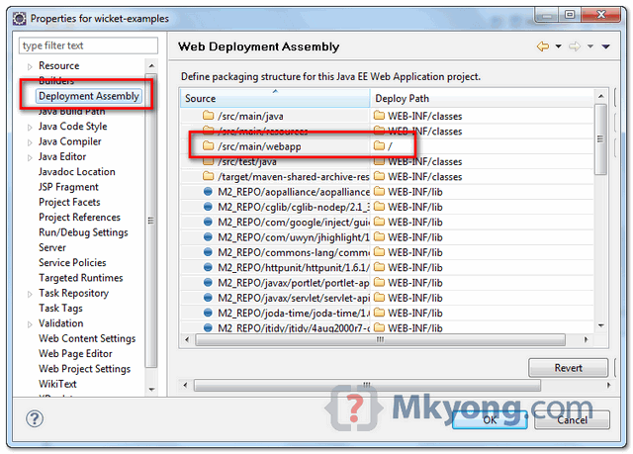The image size is (633, 454).
Task: Select the /src/main/webapp row
Action: tap(387, 146)
